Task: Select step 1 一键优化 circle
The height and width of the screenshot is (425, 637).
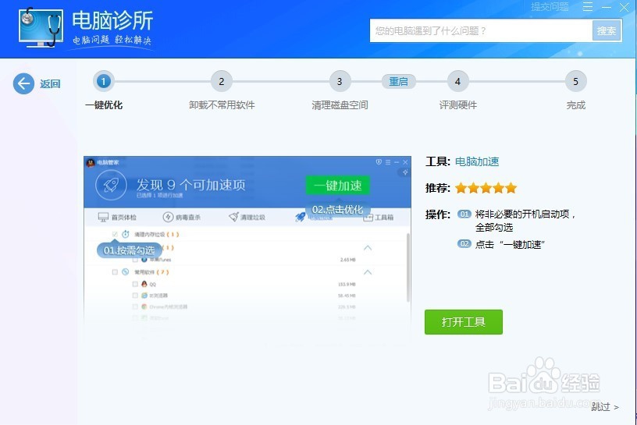Action: coord(104,81)
